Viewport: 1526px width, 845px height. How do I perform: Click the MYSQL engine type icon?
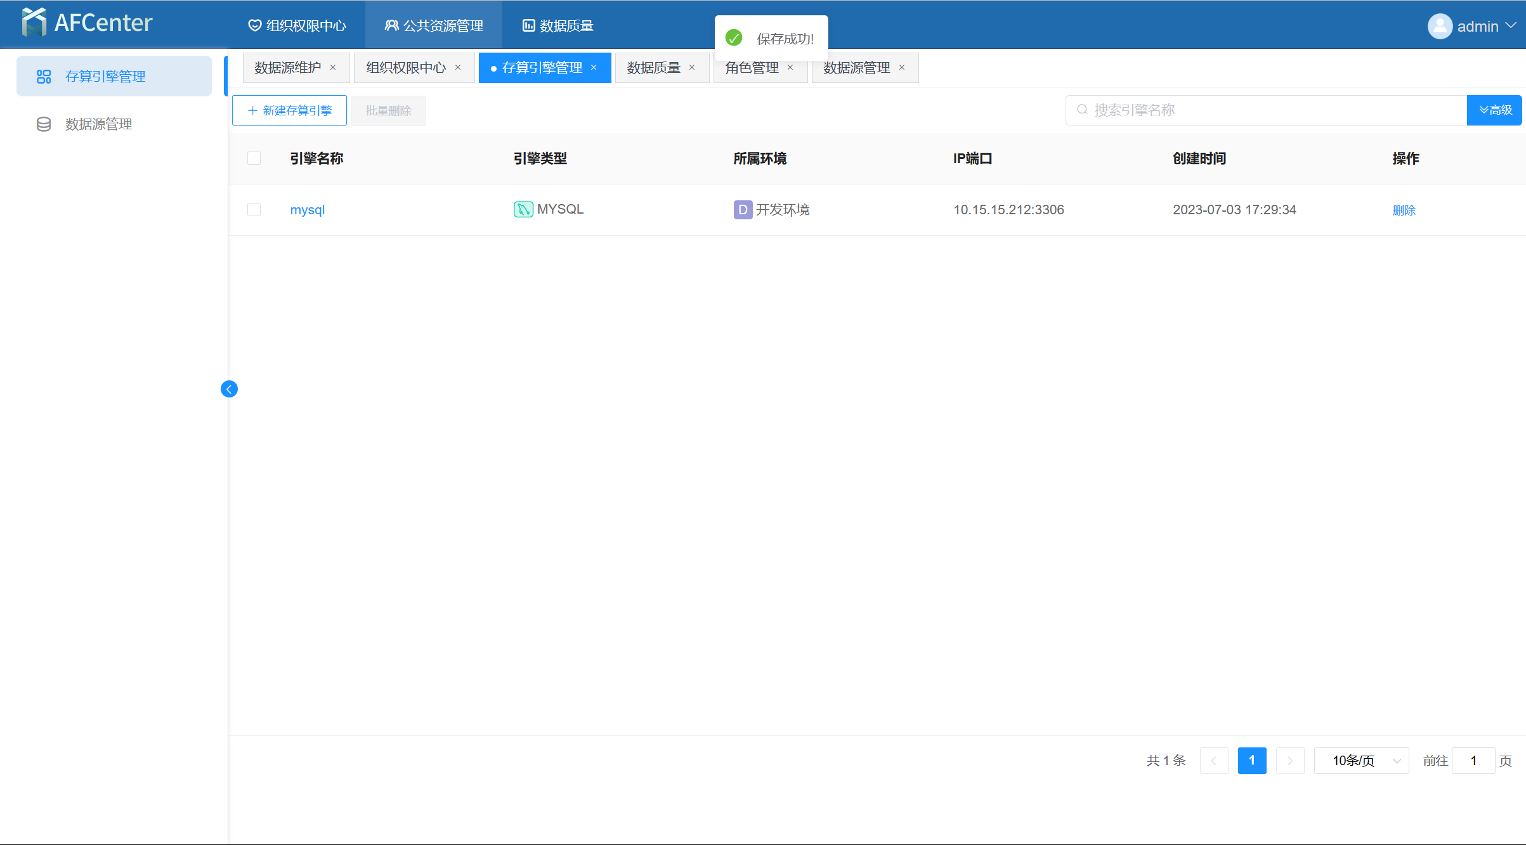coord(523,209)
